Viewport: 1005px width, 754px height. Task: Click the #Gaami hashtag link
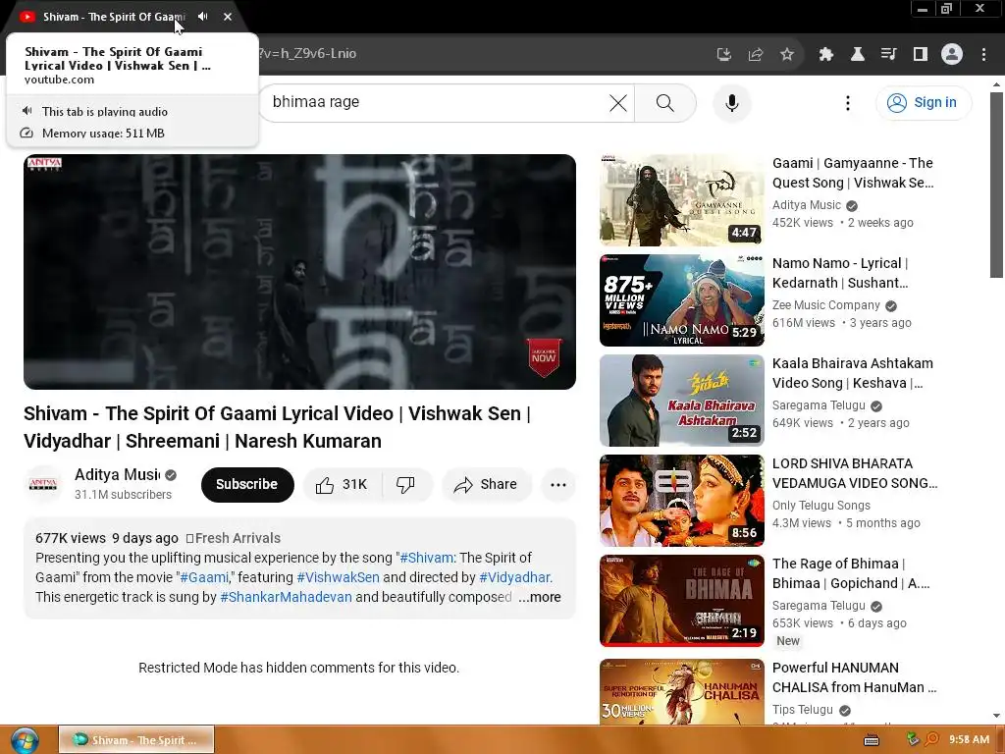pyautogui.click(x=205, y=577)
